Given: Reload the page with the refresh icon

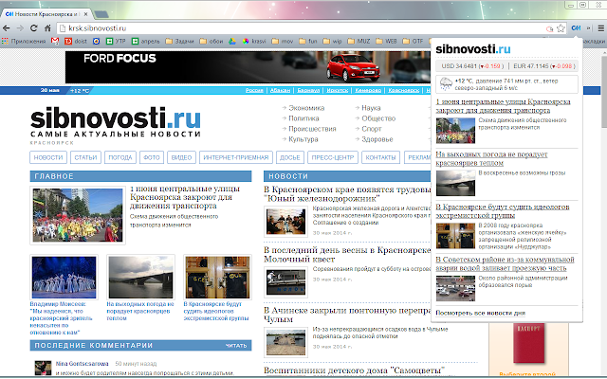Looking at the screenshot, I should (x=34, y=28).
